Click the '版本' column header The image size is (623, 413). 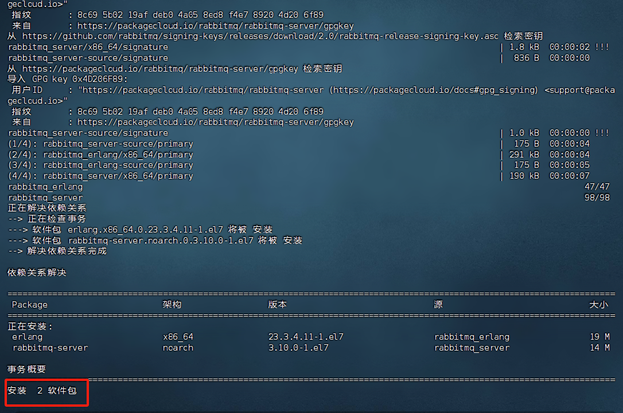[277, 305]
